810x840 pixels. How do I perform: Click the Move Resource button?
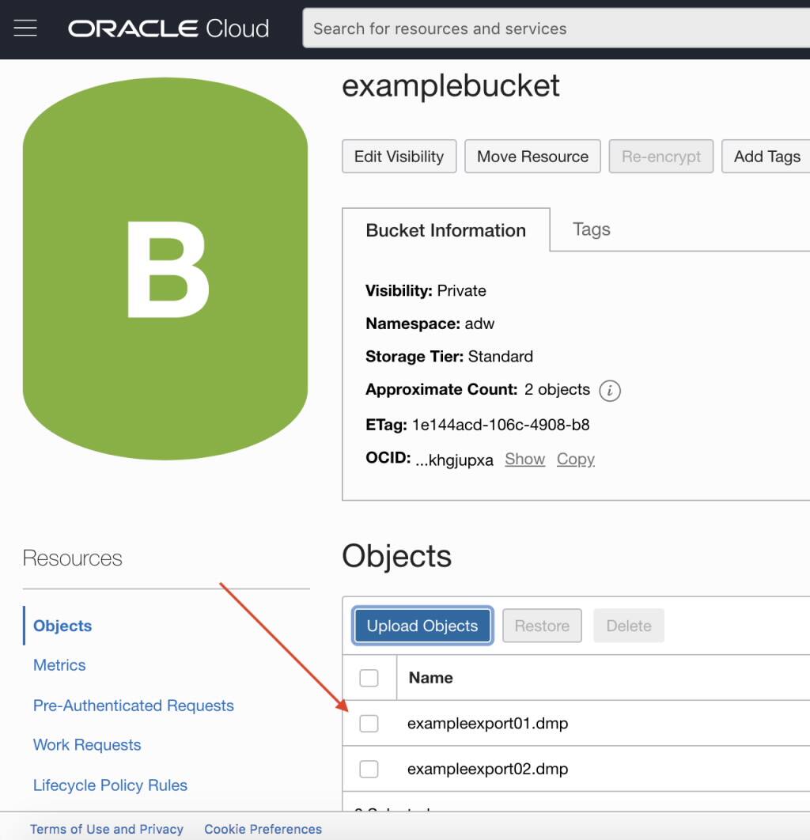coord(532,156)
